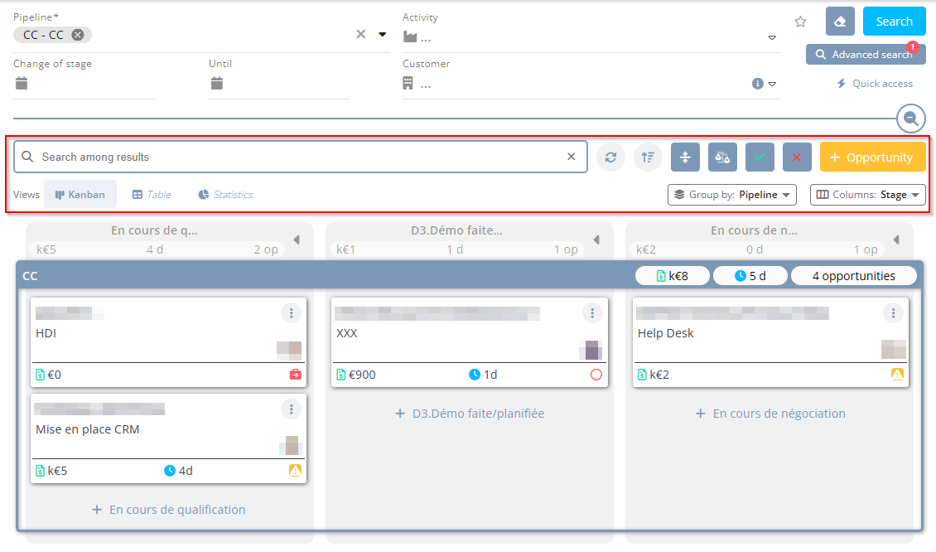936x552 pixels.
Task: Open the Group by Pipeline dropdown
Action: click(731, 195)
